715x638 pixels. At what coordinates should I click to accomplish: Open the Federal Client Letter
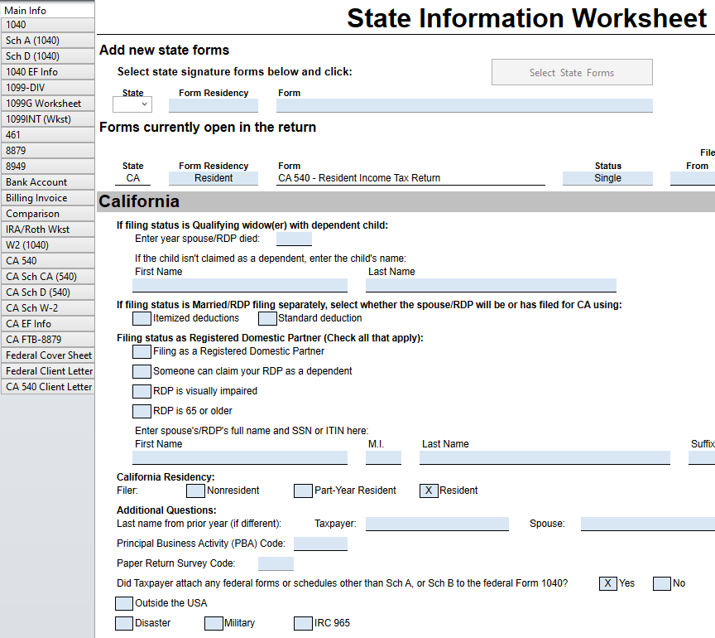point(47,371)
